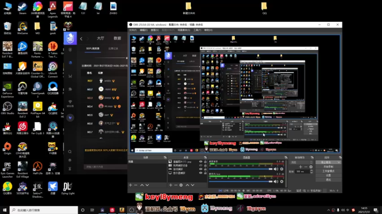The width and height of the screenshot is (382, 214).
Task: Expand the stop streaming button dropdown arrow
Action: point(339,162)
